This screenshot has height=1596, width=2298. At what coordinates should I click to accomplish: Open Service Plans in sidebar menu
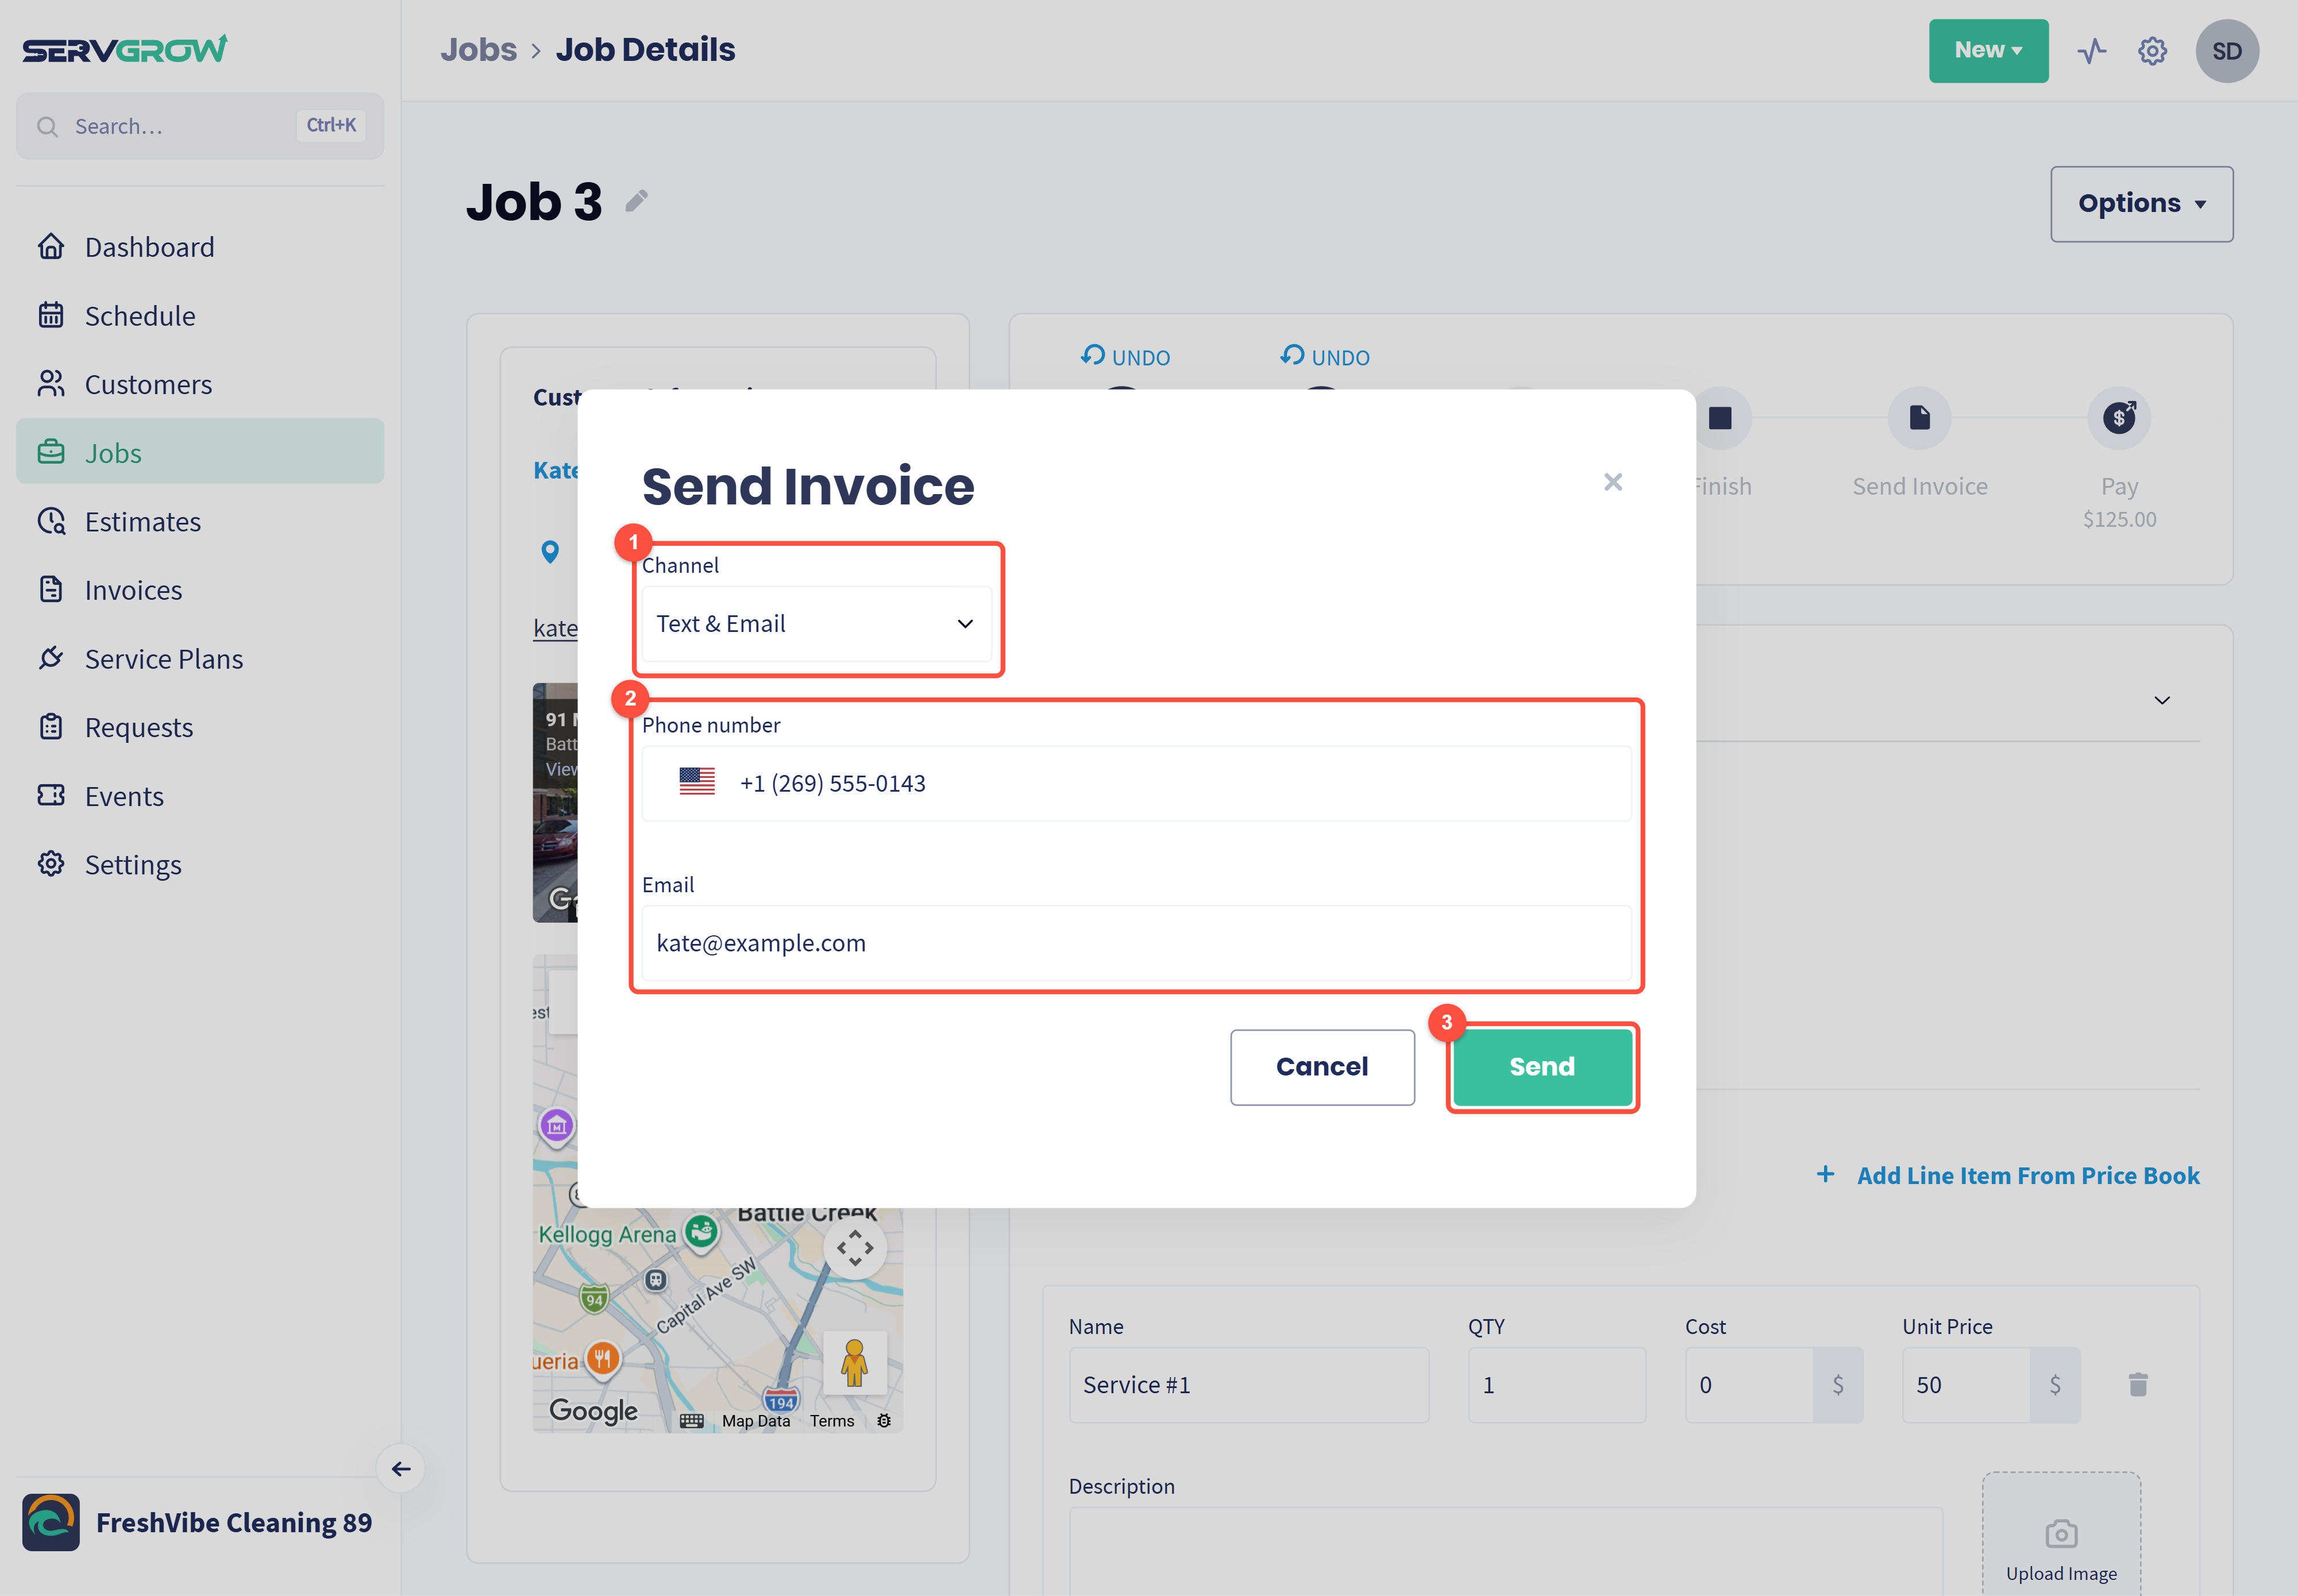tap(164, 659)
